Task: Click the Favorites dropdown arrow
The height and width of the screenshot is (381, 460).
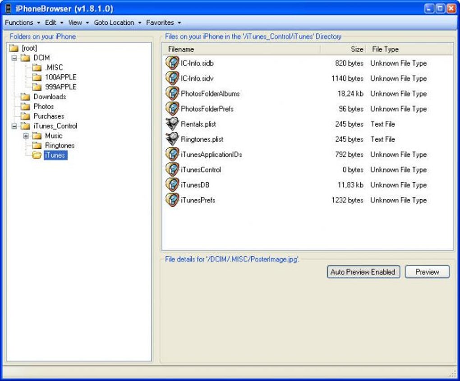Action: point(179,23)
